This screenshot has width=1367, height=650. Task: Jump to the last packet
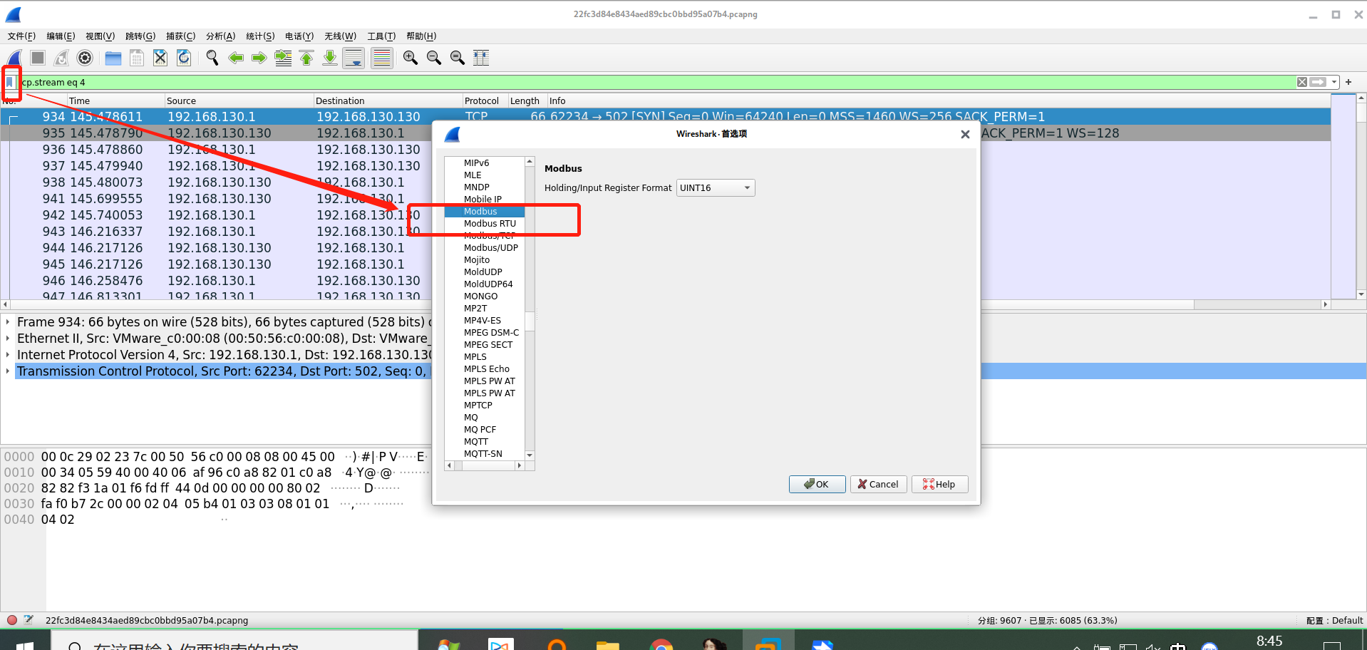point(329,58)
